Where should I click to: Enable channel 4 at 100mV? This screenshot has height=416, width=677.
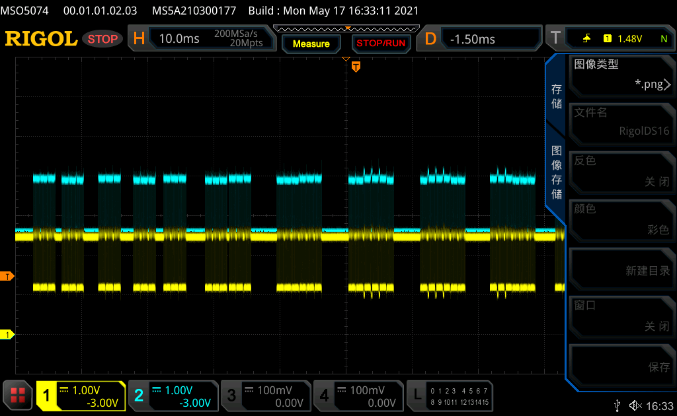tap(358, 396)
